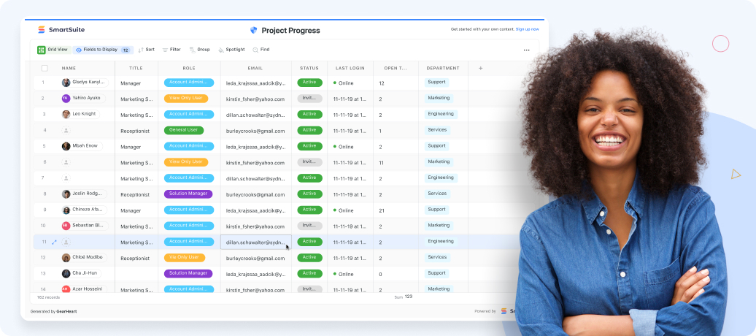Click Chloé Modibo's avatar
The width and height of the screenshot is (756, 336).
click(x=66, y=258)
